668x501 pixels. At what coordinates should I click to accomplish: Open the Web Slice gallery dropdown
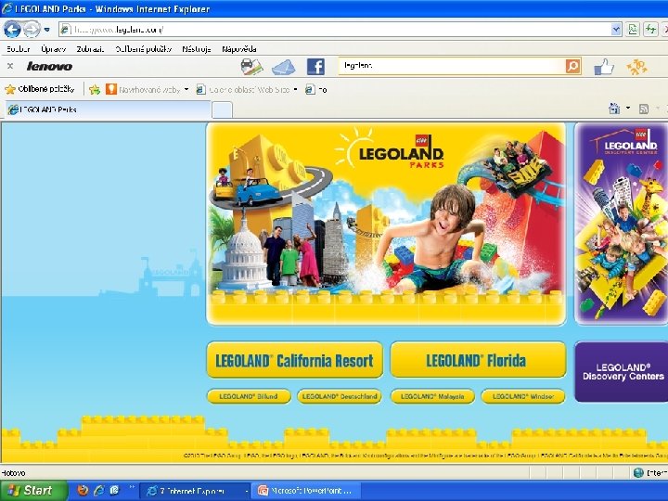click(x=247, y=89)
